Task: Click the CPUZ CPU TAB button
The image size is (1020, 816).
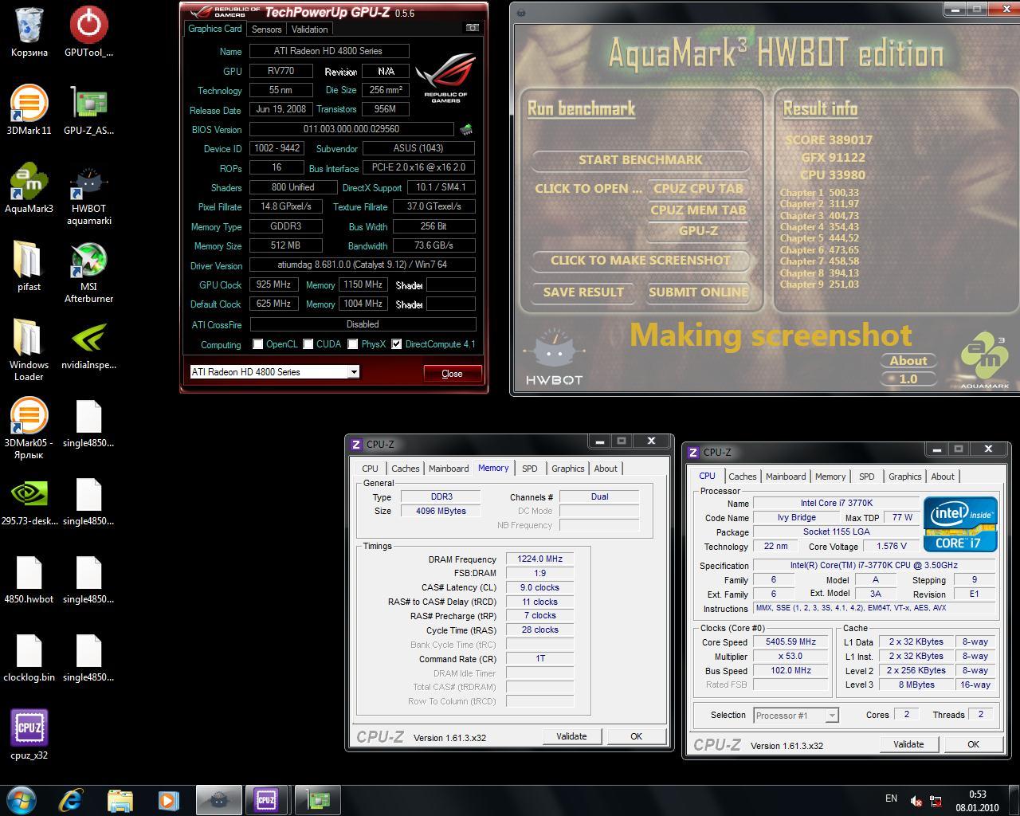Action: coord(698,189)
